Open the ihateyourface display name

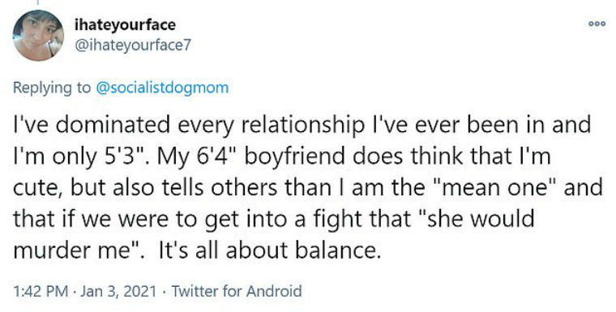pos(125,25)
